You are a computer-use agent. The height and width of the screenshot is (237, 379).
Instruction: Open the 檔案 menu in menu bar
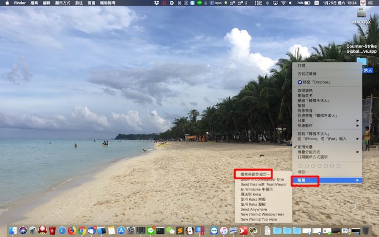point(34,3)
